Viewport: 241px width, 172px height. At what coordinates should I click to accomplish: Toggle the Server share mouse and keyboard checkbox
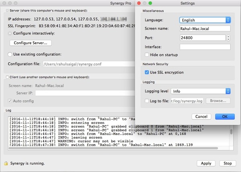point(7,10)
